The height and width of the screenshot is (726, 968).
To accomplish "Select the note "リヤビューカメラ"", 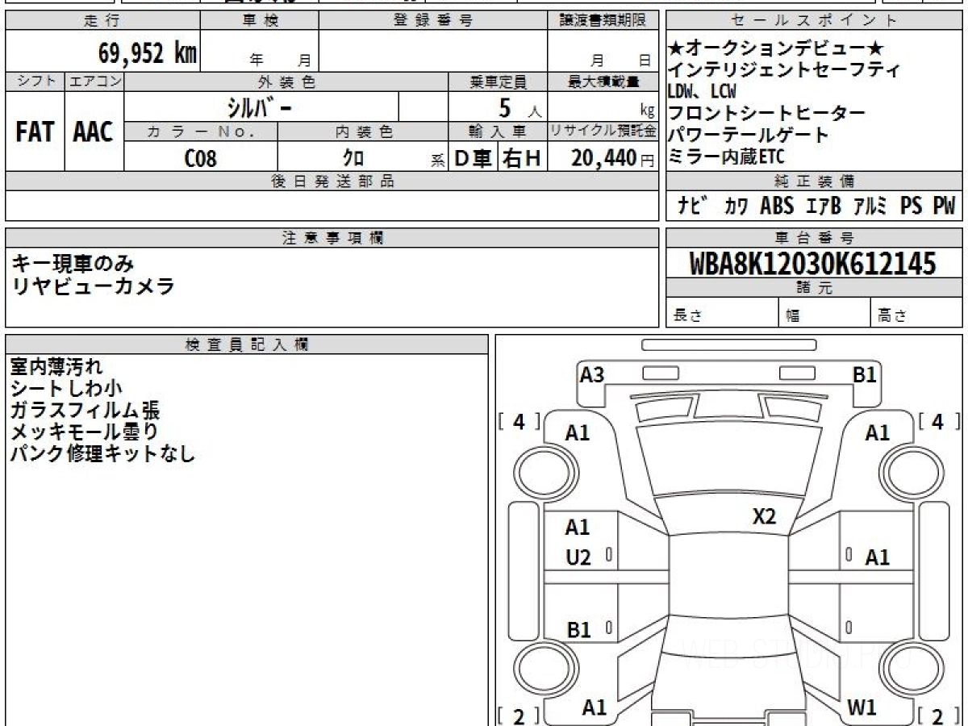I will coord(93,286).
